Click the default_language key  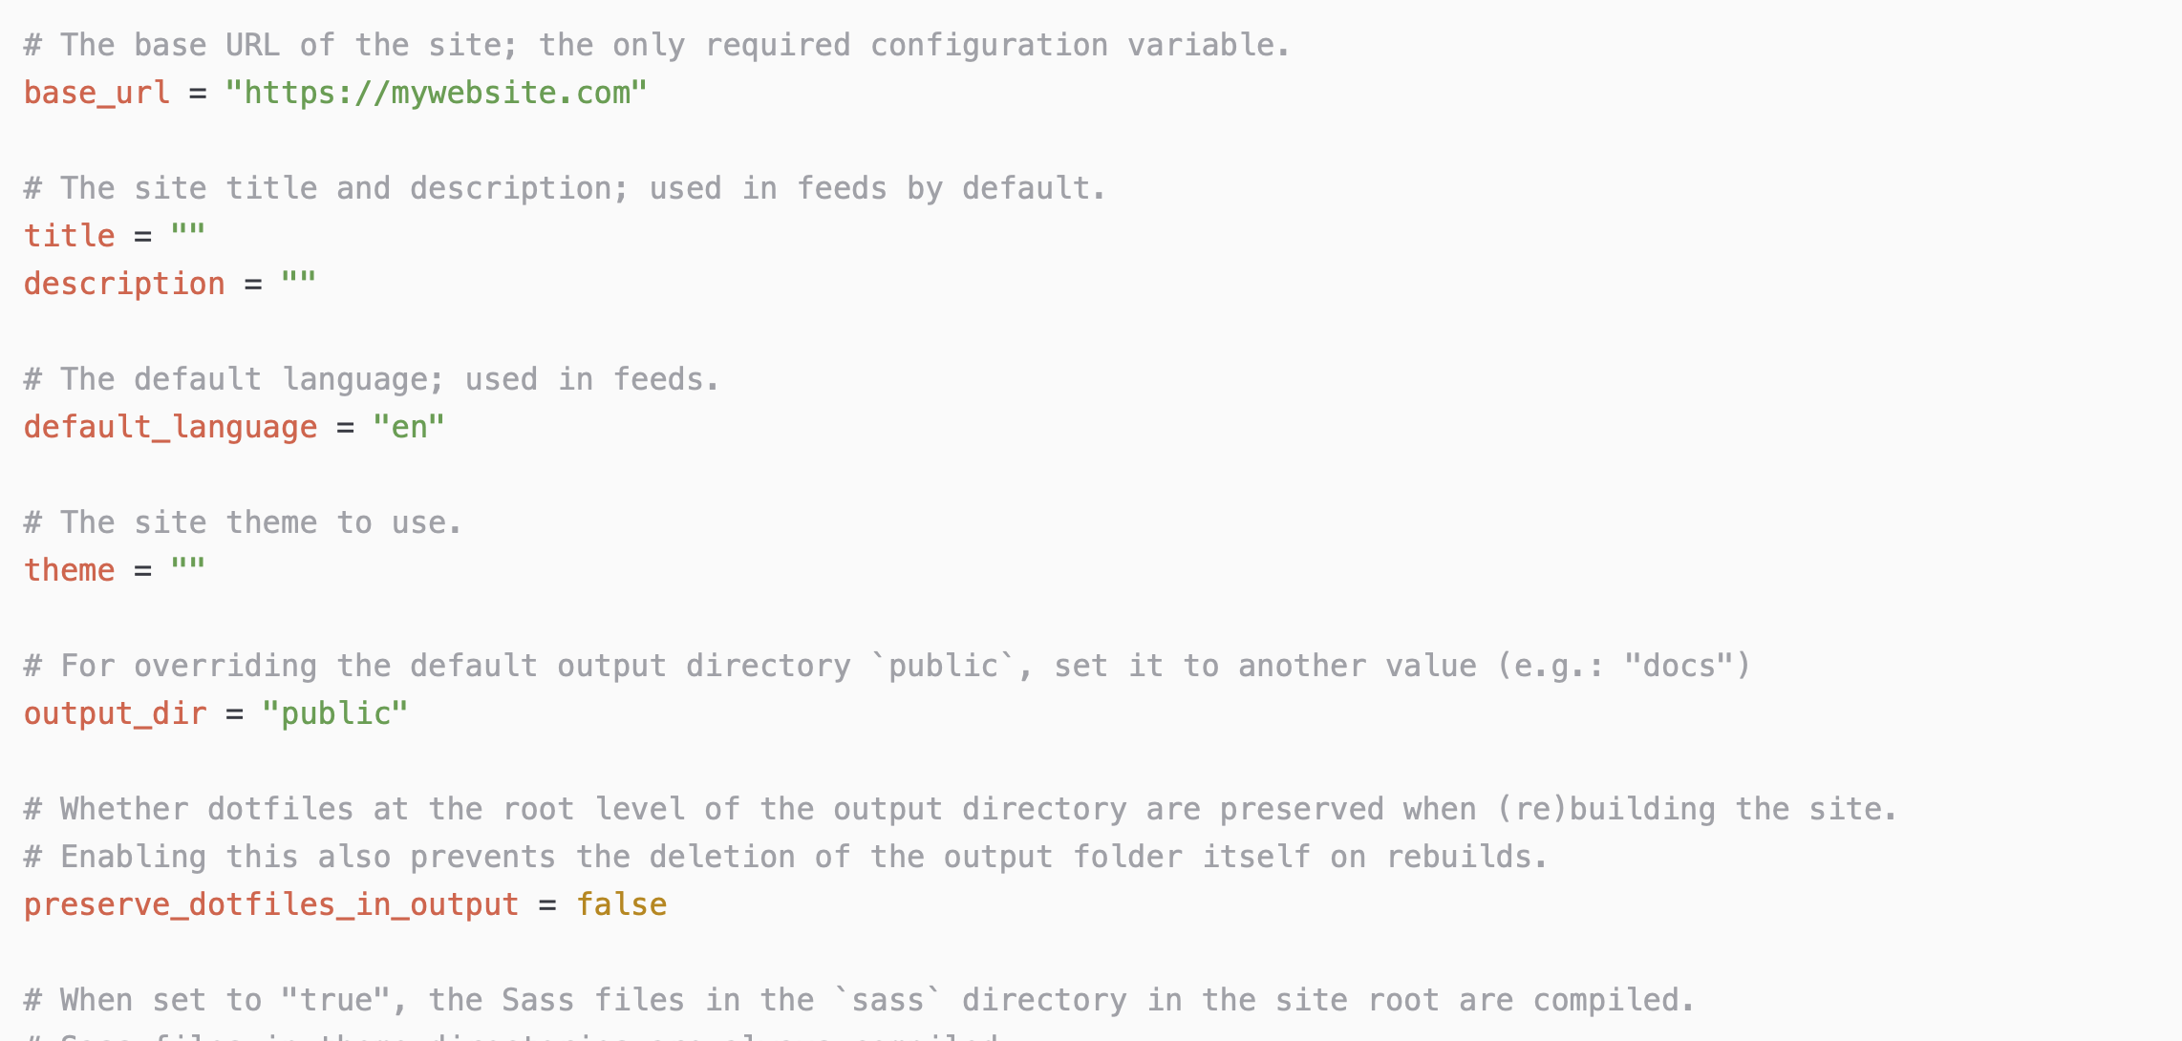tap(170, 427)
